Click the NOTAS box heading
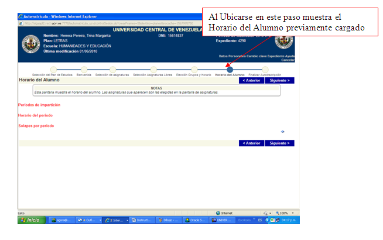The image size is (383, 240). click(x=156, y=88)
